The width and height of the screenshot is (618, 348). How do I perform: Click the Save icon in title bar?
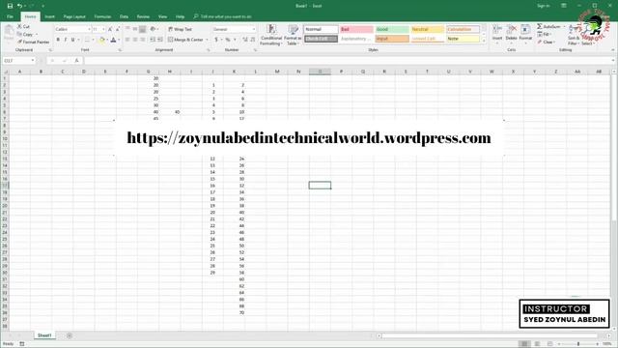(x=10, y=6)
